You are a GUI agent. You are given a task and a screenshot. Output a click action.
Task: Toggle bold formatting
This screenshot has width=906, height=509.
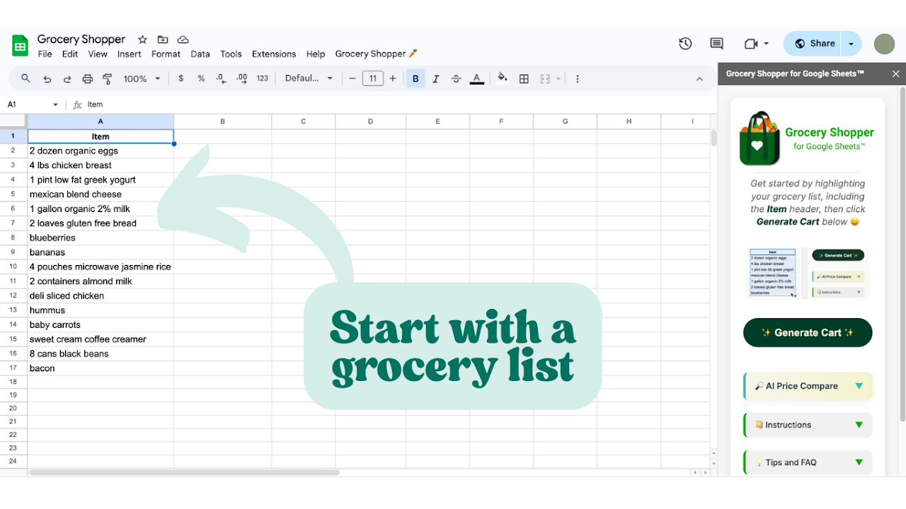tap(415, 78)
